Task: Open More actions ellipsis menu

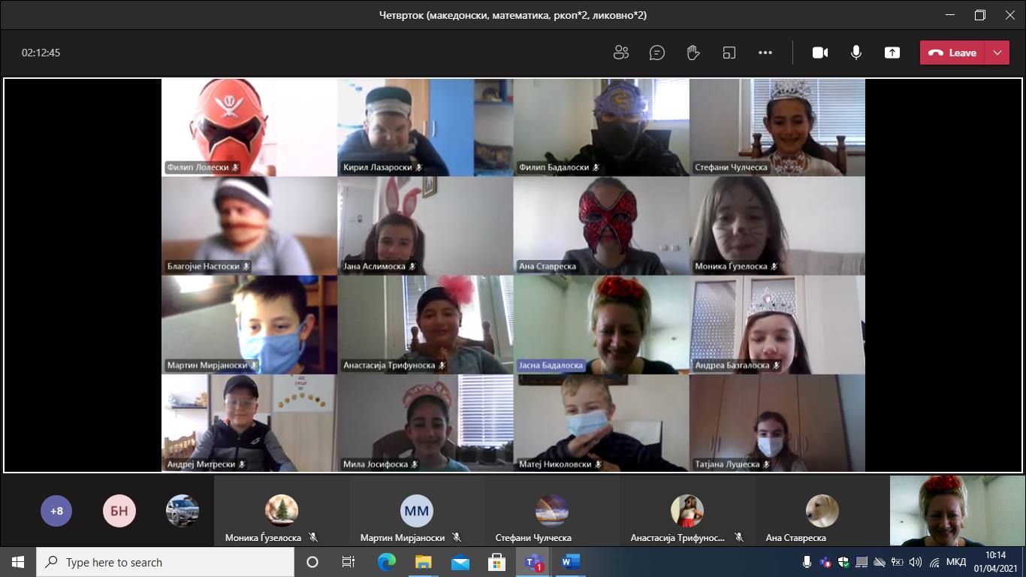Action: pos(765,53)
